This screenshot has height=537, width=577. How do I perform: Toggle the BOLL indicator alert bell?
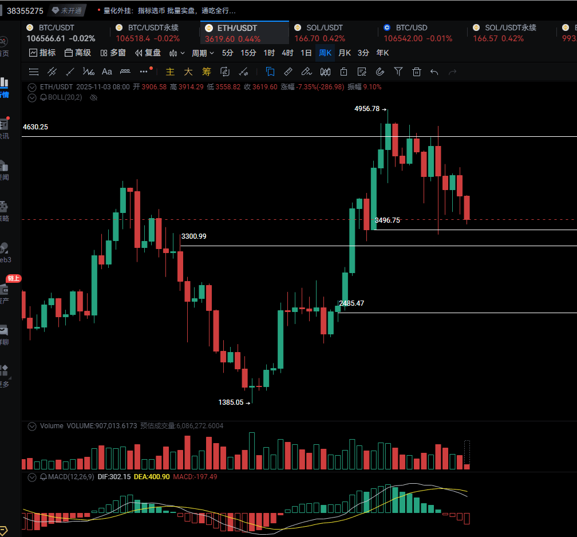coord(44,97)
